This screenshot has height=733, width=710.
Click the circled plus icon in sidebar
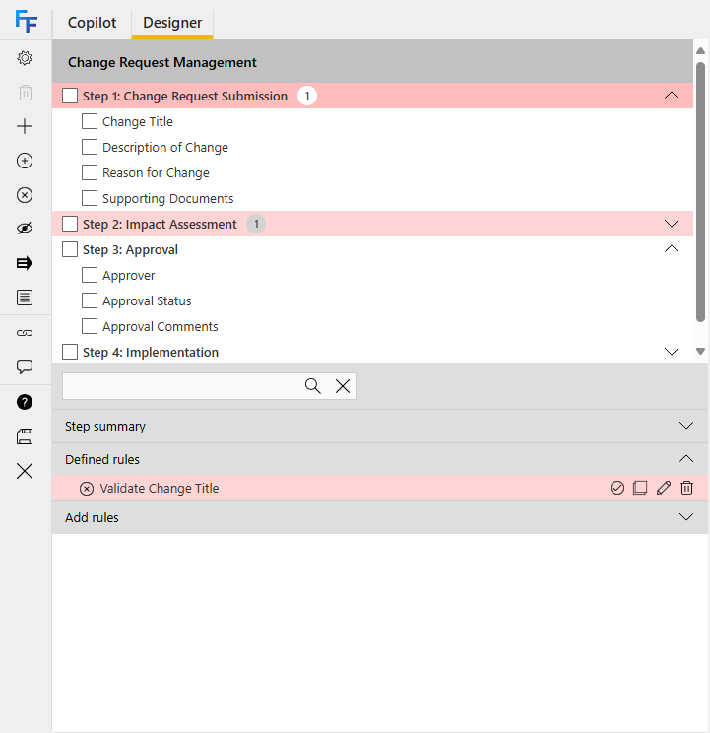pos(25,161)
